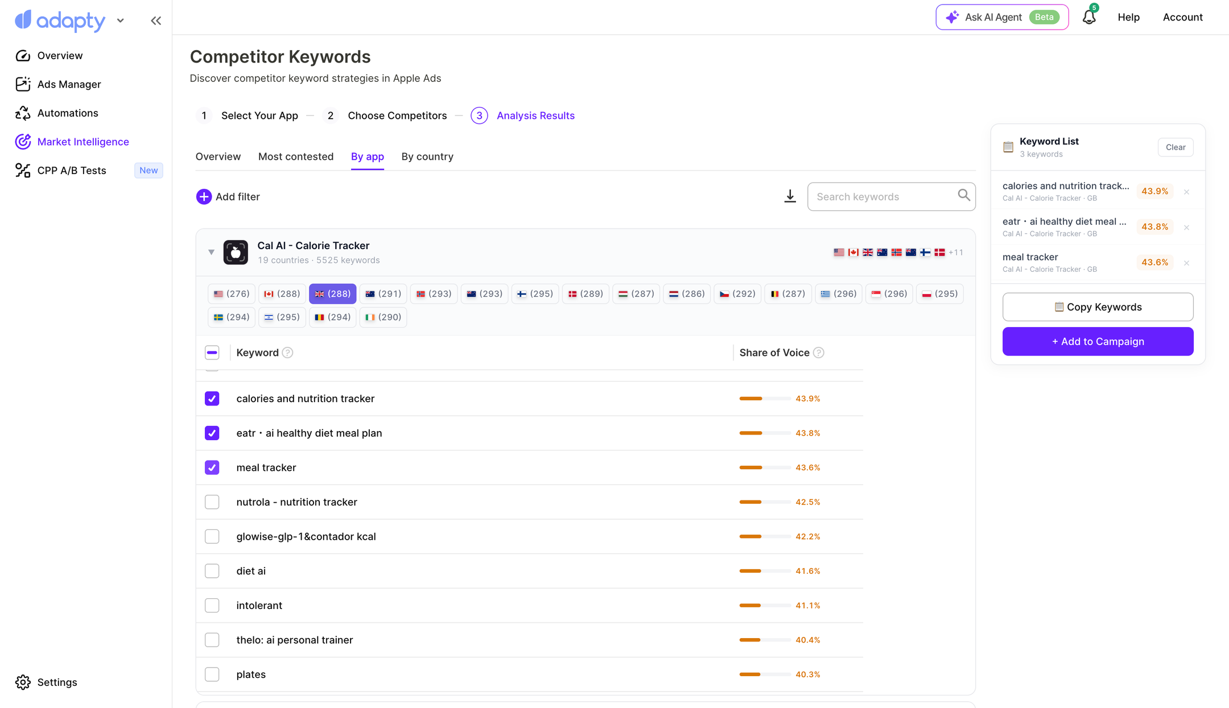
Task: Uncheck 'eatr · ai healthy diet meal plan' keyword
Action: [212, 433]
